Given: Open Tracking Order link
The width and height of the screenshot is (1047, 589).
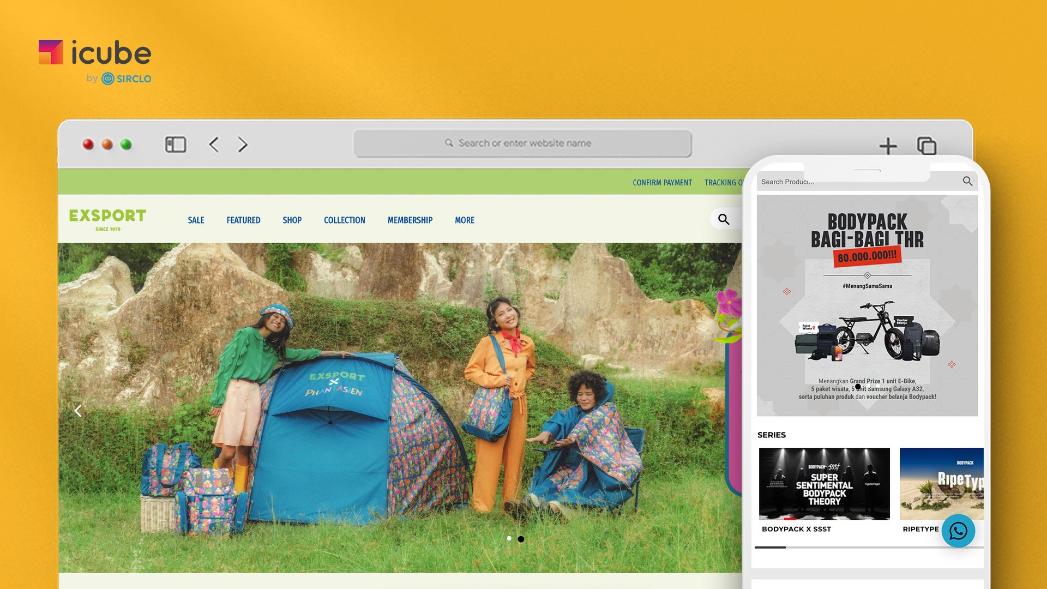Looking at the screenshot, I should coord(723,183).
